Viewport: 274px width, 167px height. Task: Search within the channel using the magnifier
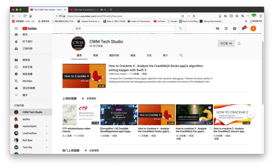click(x=181, y=55)
